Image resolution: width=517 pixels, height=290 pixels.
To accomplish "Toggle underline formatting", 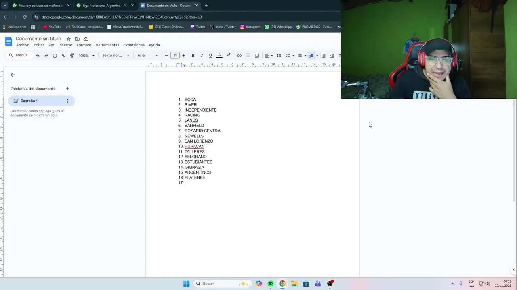I will (210, 56).
